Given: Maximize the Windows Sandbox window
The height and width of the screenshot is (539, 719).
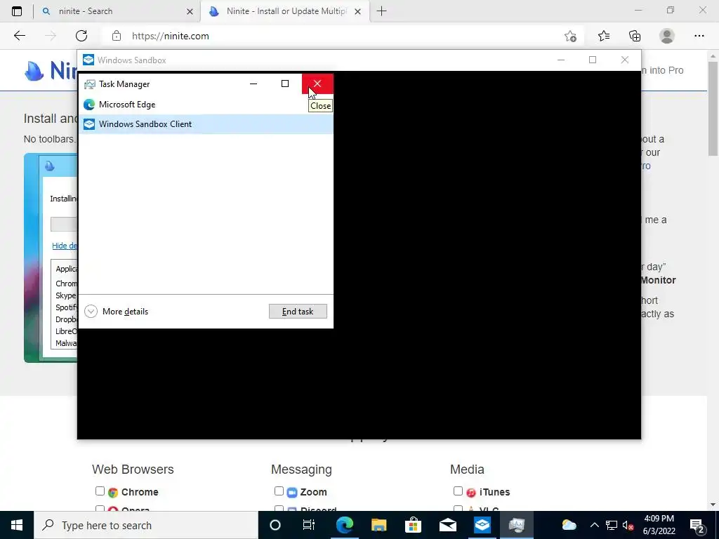Looking at the screenshot, I should 593,60.
